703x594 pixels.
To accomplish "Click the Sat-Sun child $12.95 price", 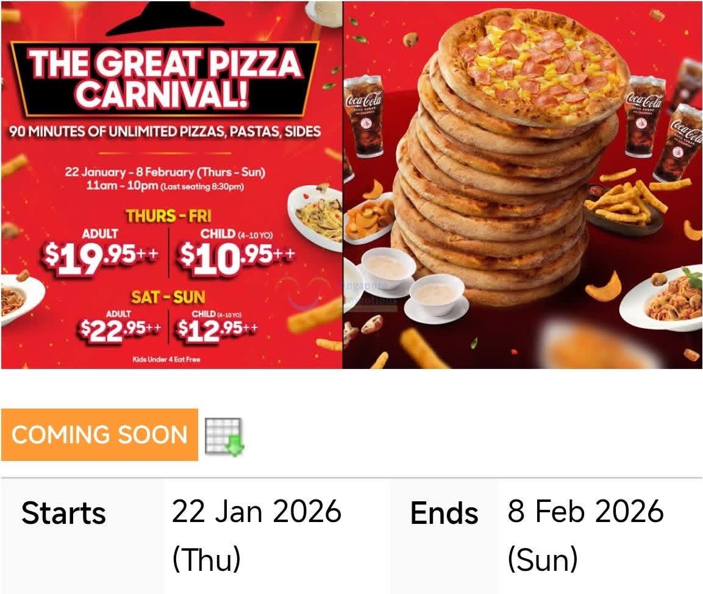I will (218, 330).
